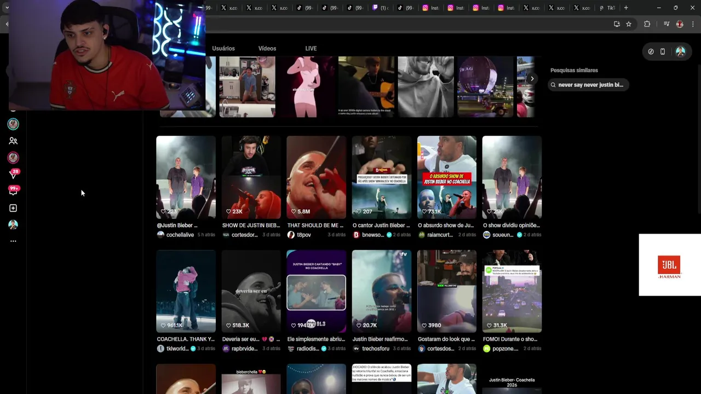This screenshot has width=701, height=394.
Task: Open '@Justin Bieber ...' video thumbnail
Action: [186, 177]
